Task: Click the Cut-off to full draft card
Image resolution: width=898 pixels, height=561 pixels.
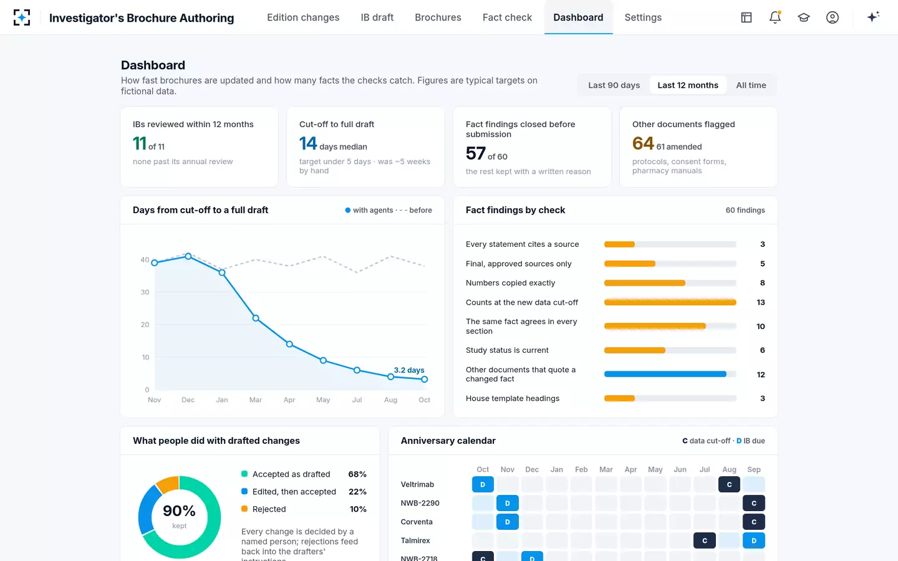Action: [365, 147]
